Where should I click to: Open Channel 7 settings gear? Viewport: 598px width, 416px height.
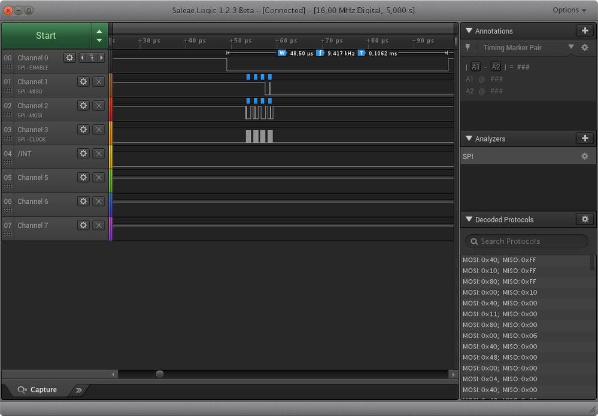83,225
